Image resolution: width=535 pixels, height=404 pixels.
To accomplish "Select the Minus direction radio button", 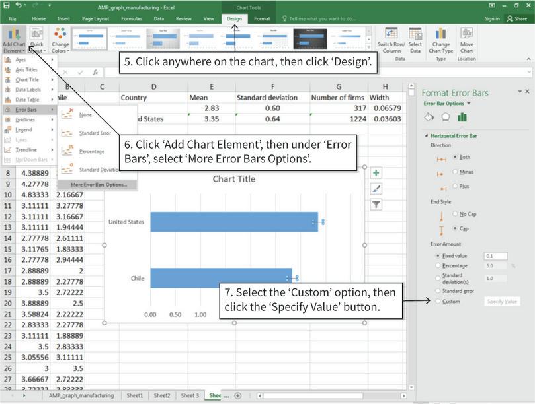I will click(455, 172).
